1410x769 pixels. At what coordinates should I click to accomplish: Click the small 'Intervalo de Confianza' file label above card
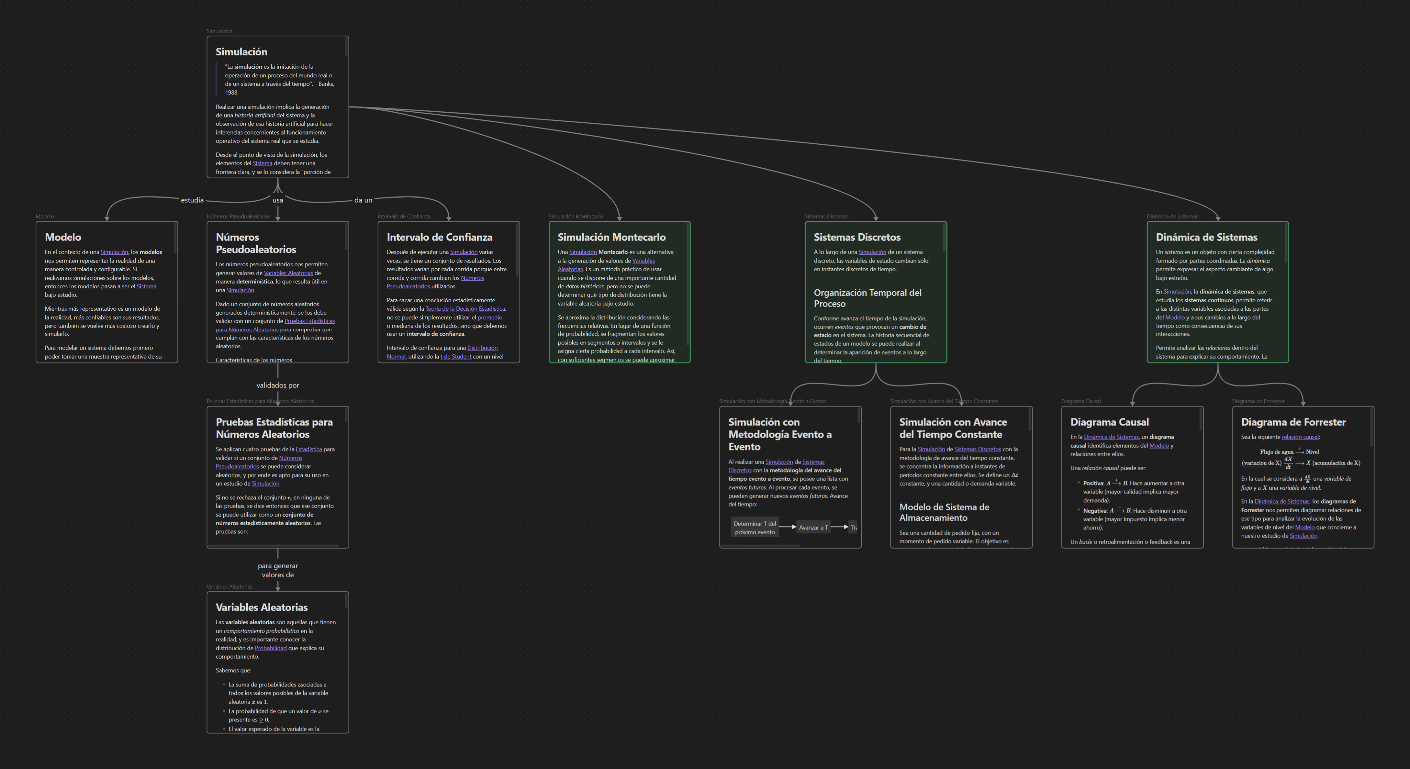pyautogui.click(x=404, y=216)
